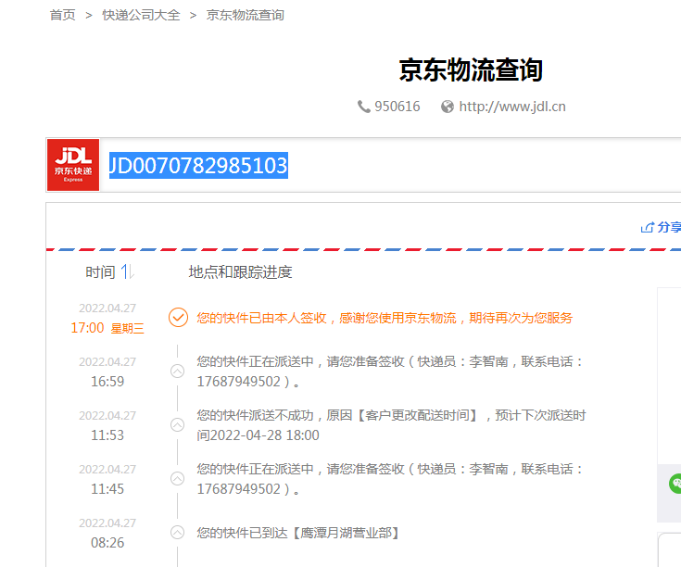Click the 已到达【鹰潭月湖营业部】 entry
The width and height of the screenshot is (681, 567).
(x=298, y=533)
